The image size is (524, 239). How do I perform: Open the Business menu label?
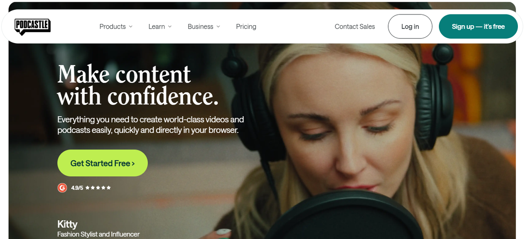[x=200, y=27]
